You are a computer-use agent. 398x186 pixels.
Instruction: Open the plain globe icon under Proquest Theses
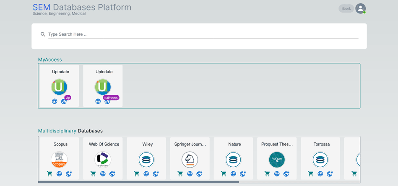(277, 173)
